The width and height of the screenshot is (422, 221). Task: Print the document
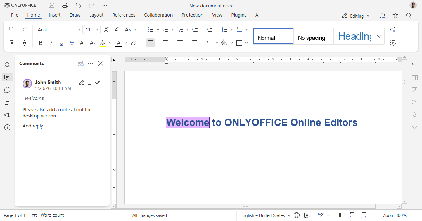(65, 5)
